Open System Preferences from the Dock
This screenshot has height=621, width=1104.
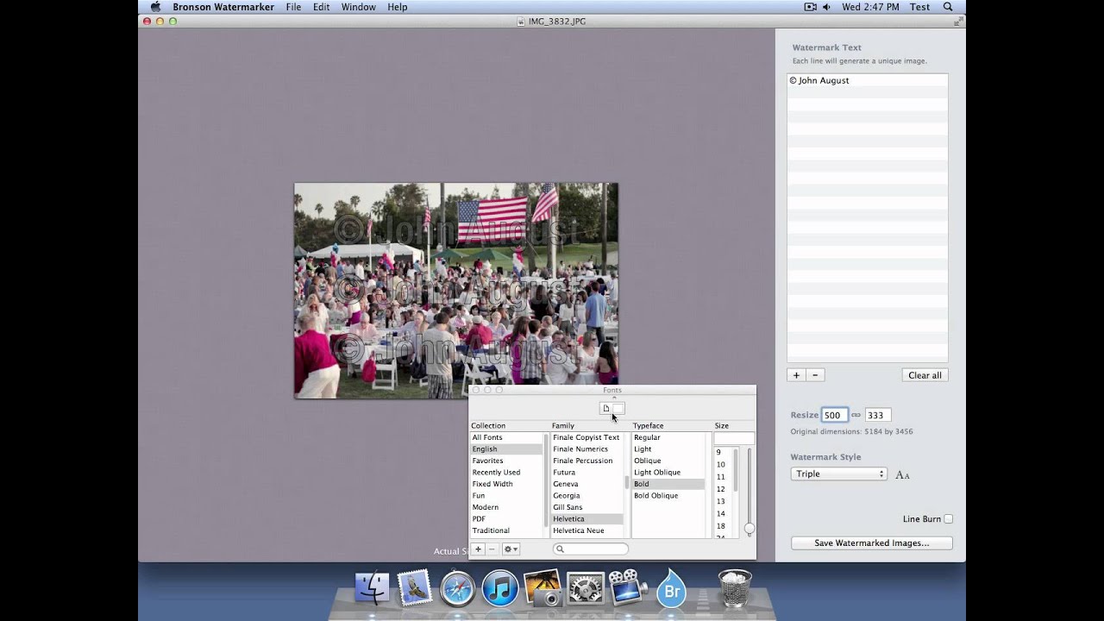click(585, 589)
